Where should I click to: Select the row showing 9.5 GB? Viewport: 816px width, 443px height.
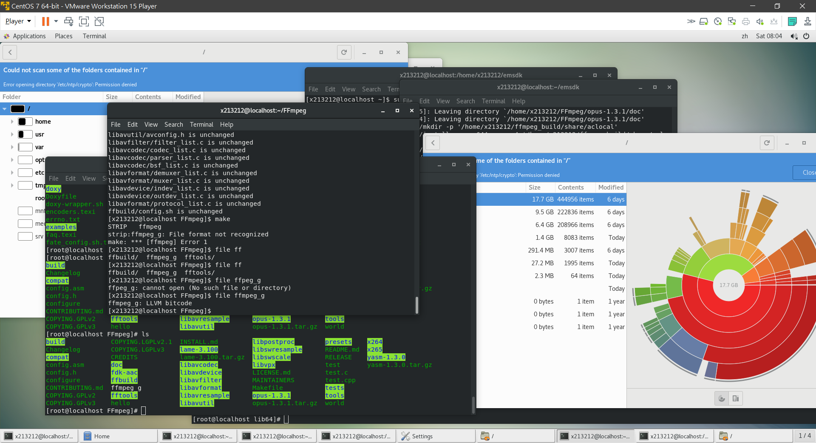[551, 212]
